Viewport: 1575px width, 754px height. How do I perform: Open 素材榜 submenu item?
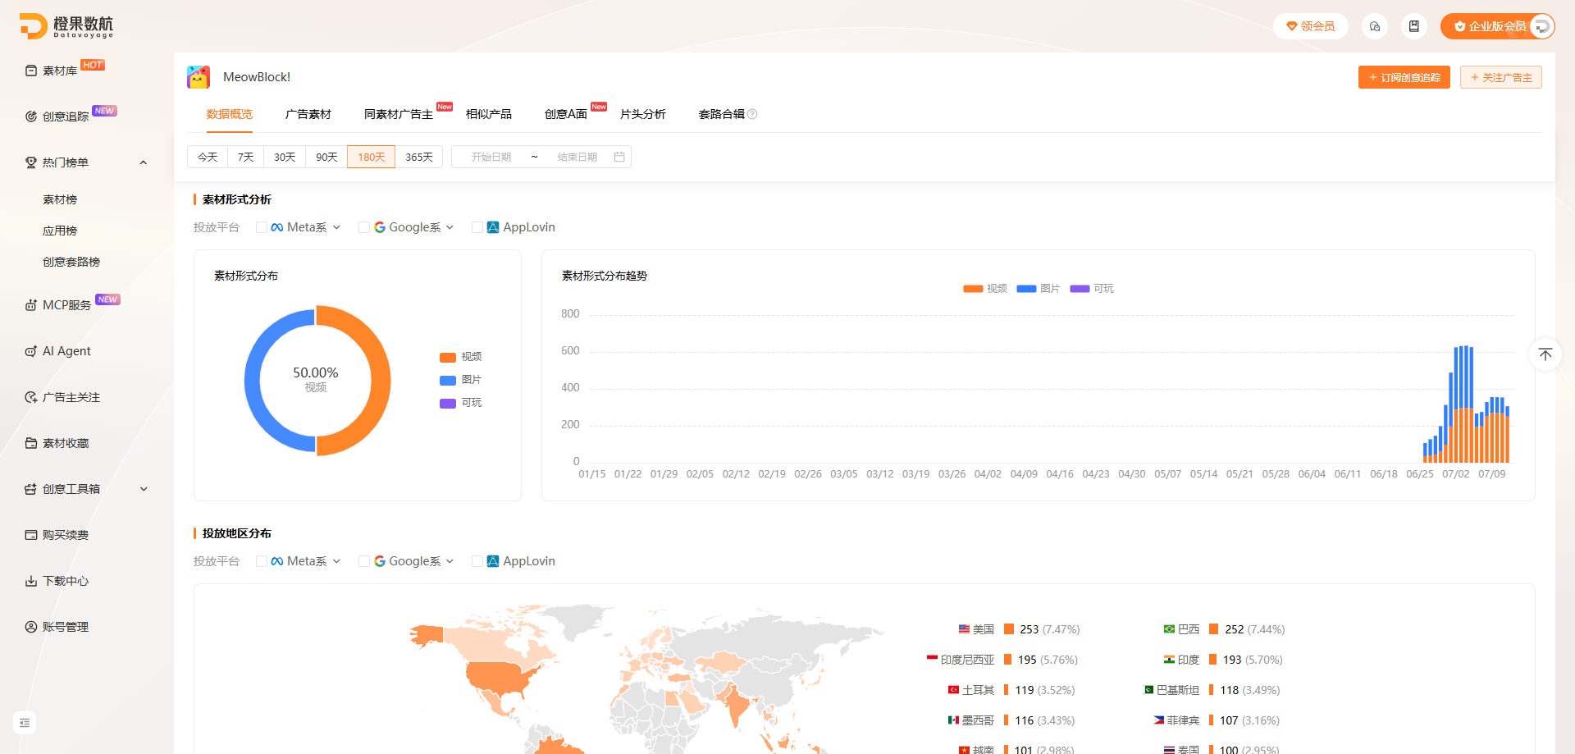coord(60,199)
